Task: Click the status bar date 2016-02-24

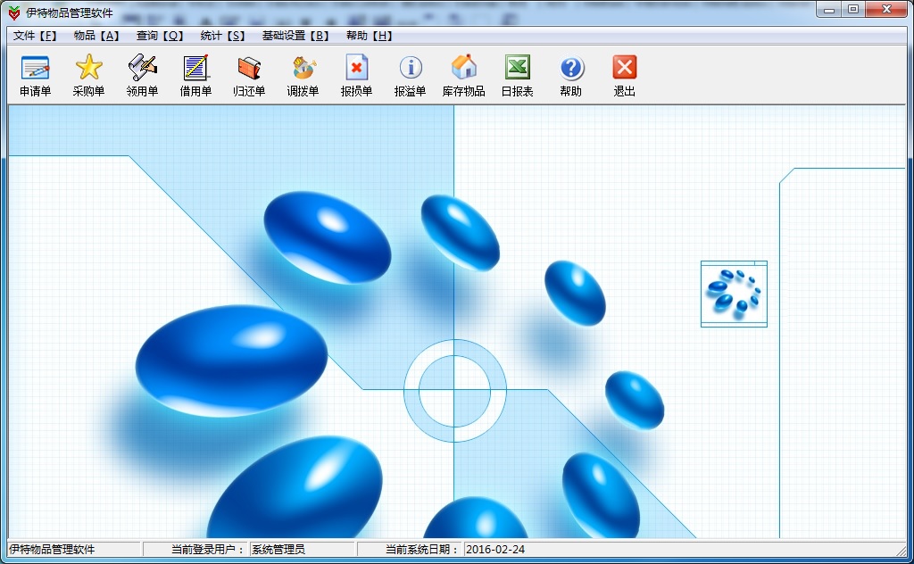Action: (x=495, y=550)
